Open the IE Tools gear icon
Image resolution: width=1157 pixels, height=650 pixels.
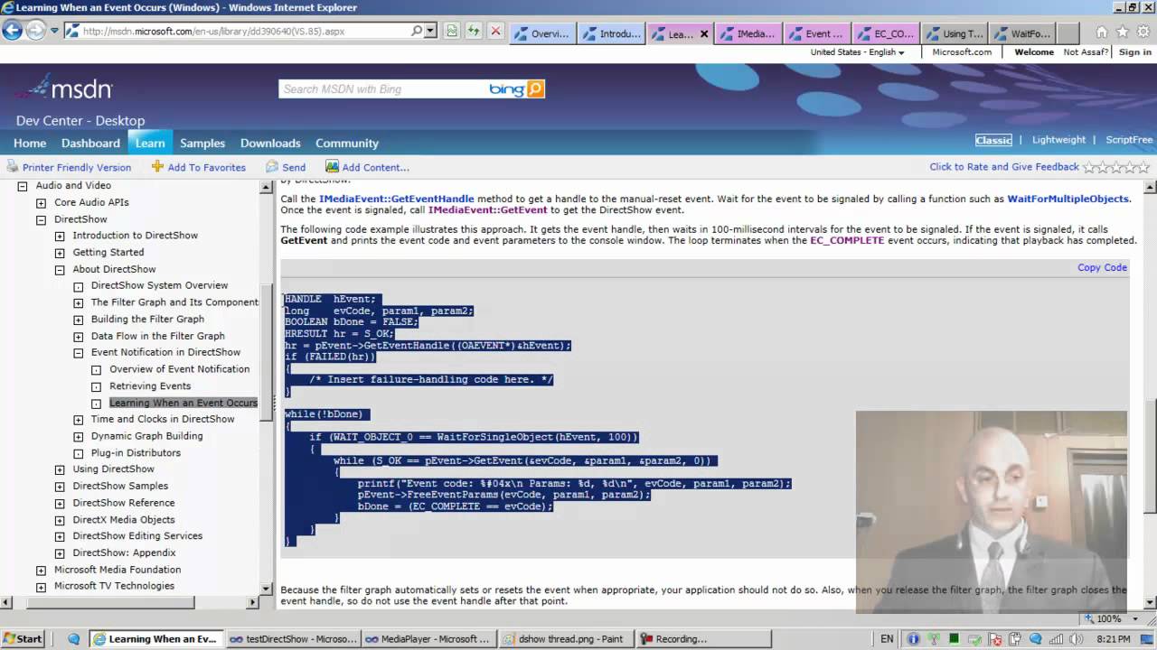tap(1143, 32)
